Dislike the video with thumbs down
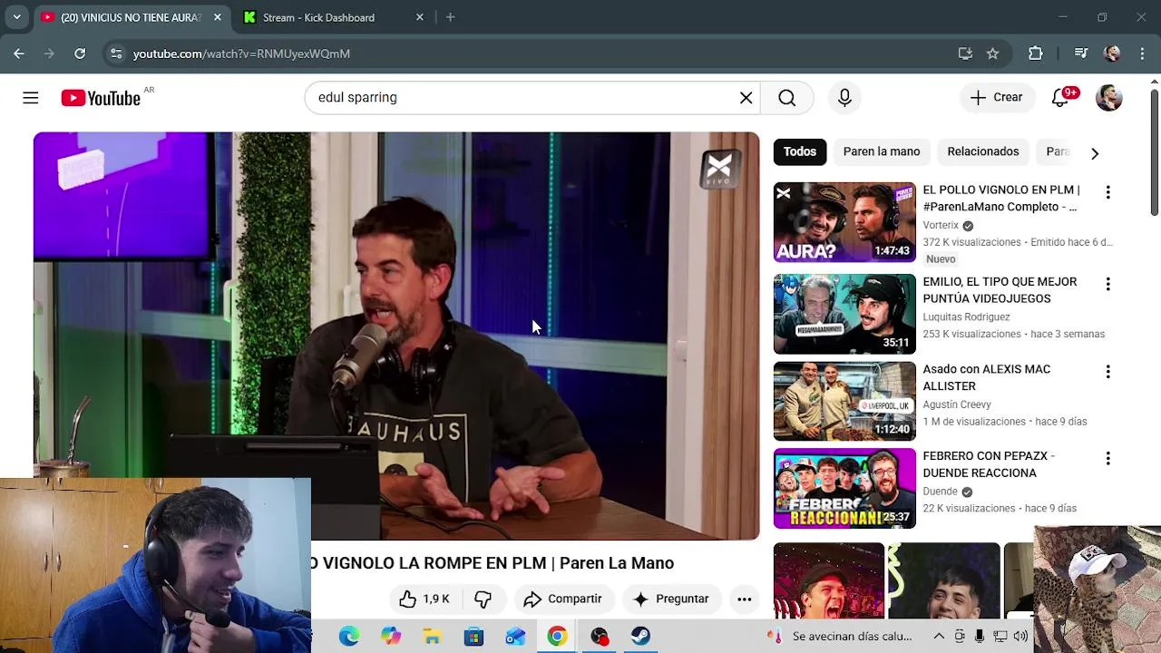Viewport: 1161px width, 653px height. click(483, 599)
